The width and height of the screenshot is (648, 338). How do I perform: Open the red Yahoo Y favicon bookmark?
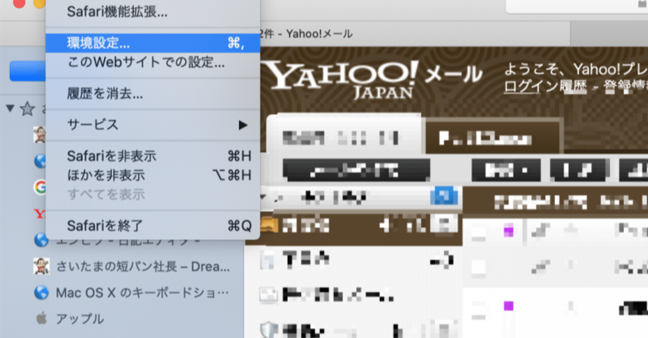(x=40, y=214)
